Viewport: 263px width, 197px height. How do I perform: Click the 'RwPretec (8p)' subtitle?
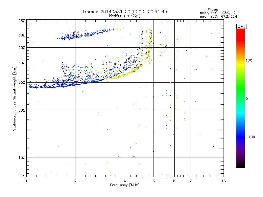click(x=125, y=16)
